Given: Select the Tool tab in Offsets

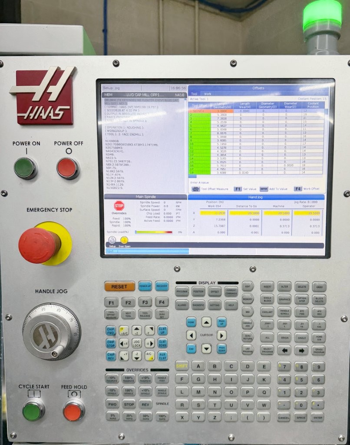Looking at the screenshot, I should click(194, 94).
